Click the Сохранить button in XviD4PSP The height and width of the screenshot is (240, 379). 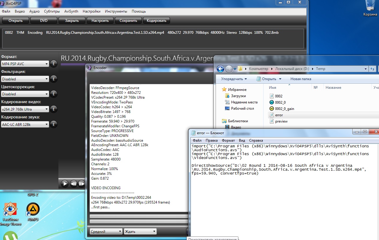click(128, 21)
